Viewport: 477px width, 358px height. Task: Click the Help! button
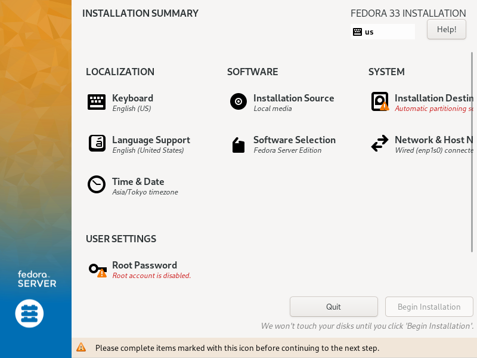[446, 29]
